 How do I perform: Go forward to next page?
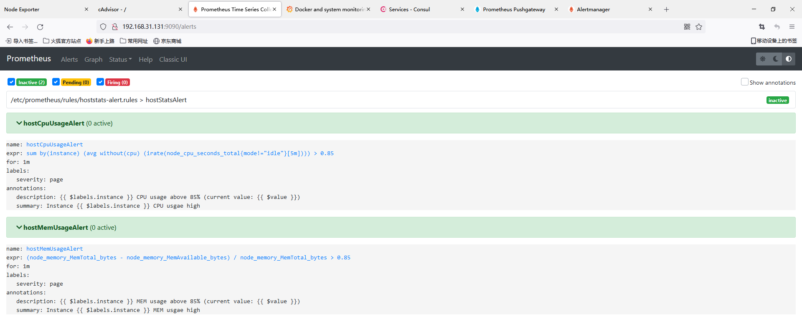click(x=25, y=27)
